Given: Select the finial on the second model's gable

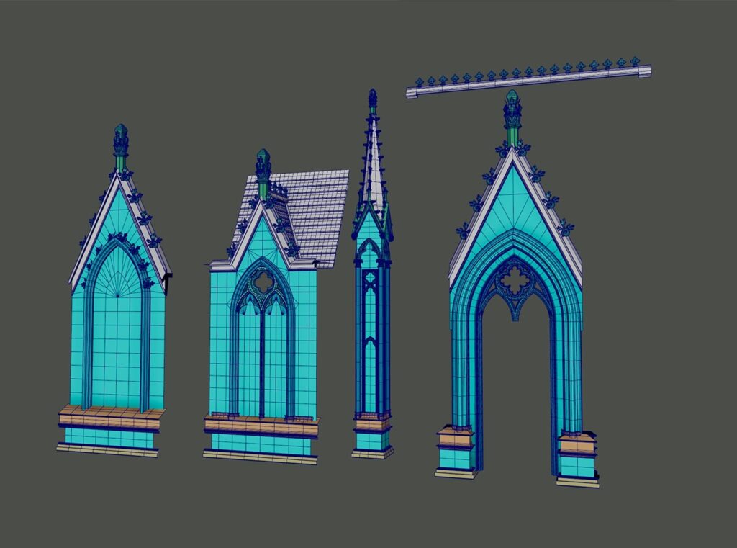Looking at the screenshot, I should click(x=261, y=160).
